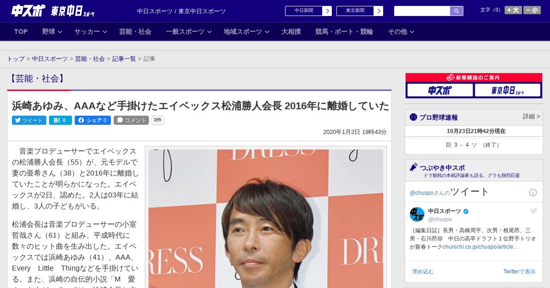
Task: Click @chuspo link in tweets header
Action: click(421, 193)
